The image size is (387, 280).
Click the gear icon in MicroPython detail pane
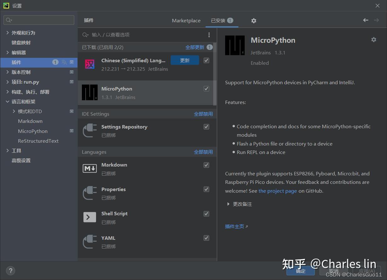pos(373,40)
